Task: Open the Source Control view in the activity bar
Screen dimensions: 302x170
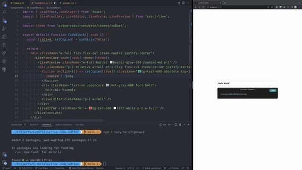Action: coord(4,20)
